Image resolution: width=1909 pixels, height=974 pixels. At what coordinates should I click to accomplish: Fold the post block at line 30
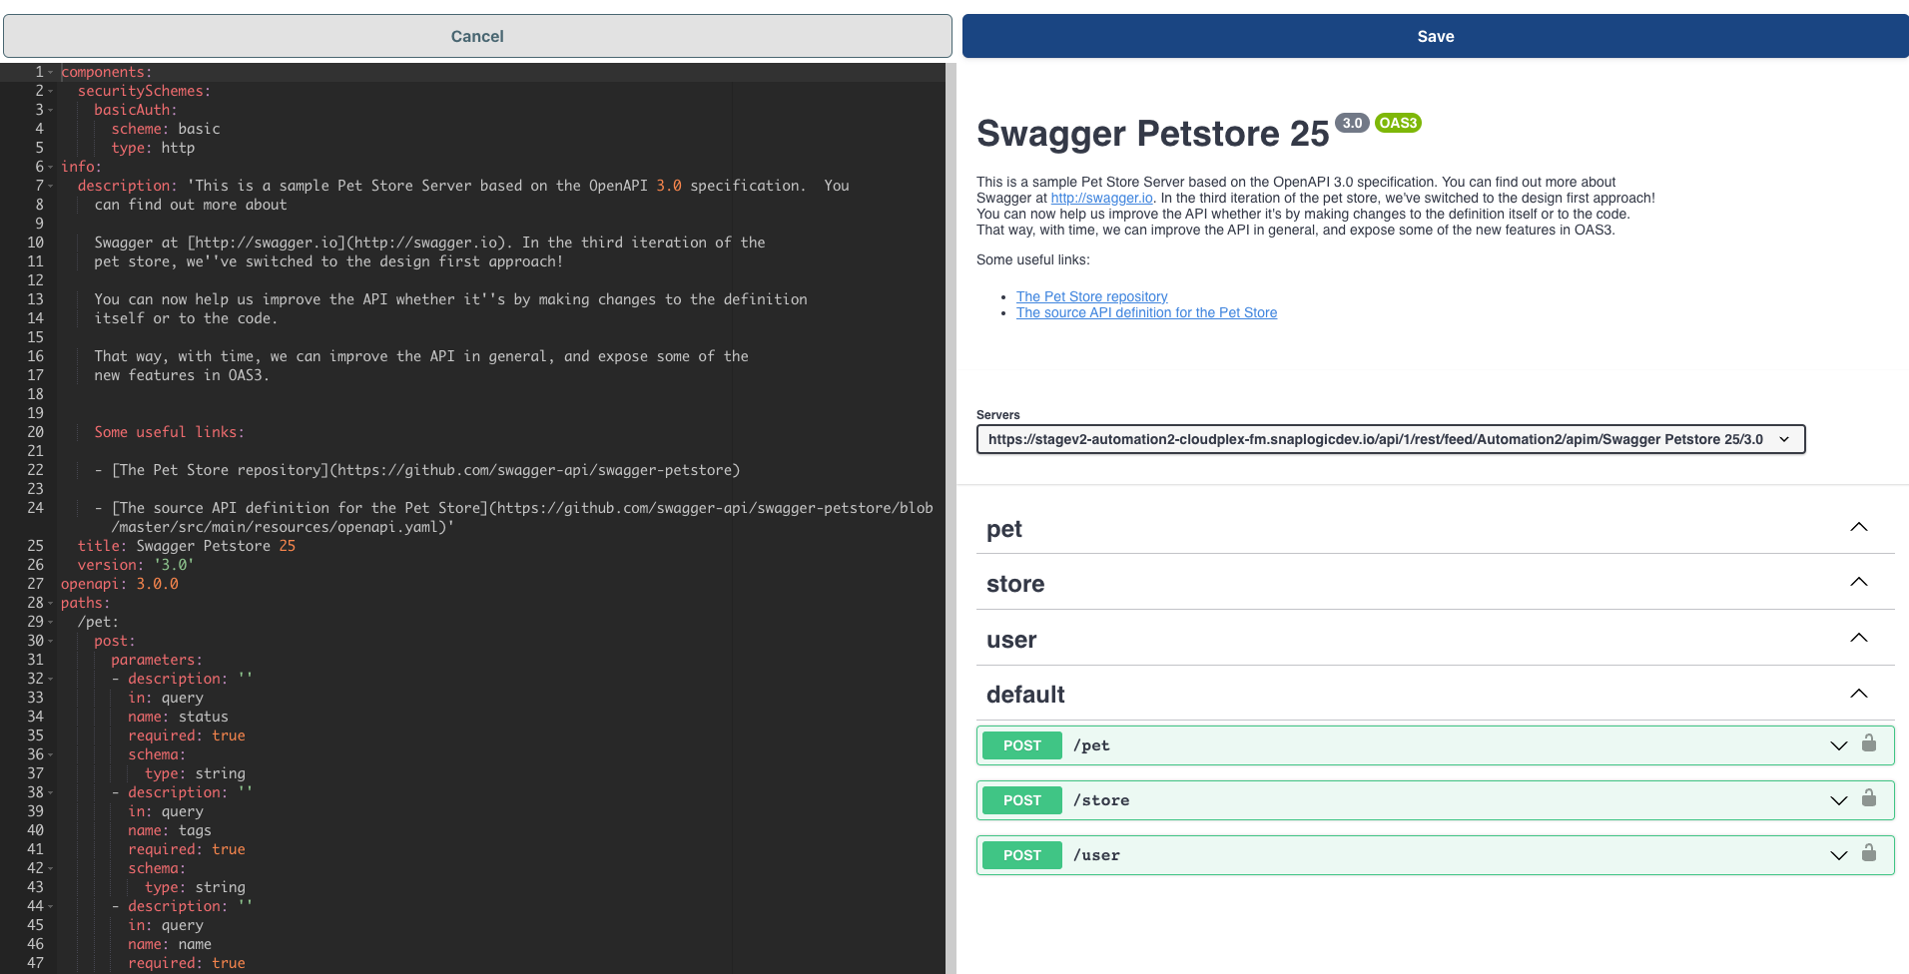(x=51, y=641)
